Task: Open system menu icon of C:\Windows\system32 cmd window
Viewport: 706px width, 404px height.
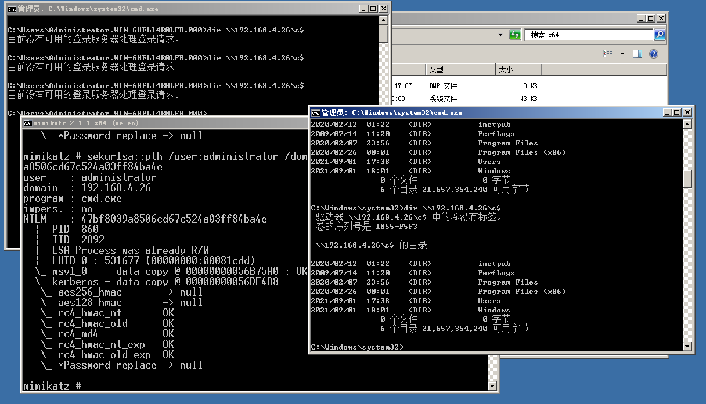Action: click(315, 112)
